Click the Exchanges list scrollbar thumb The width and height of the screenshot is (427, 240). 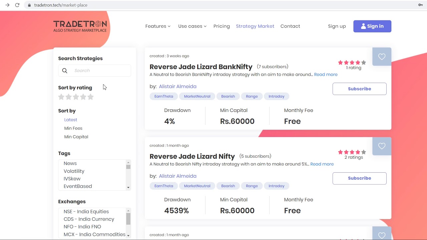click(x=128, y=219)
